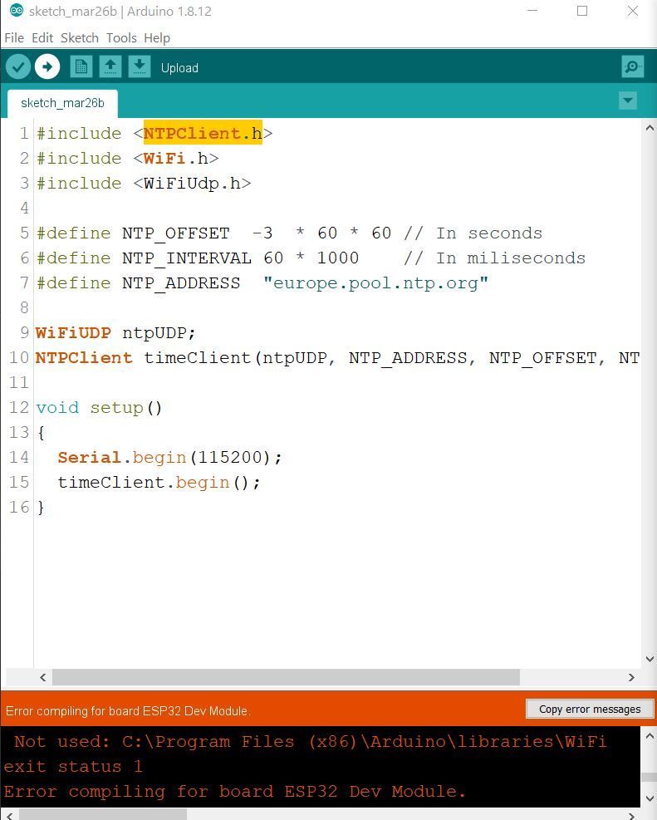
Task: Create a new sketch with the page icon
Action: pyautogui.click(x=81, y=67)
